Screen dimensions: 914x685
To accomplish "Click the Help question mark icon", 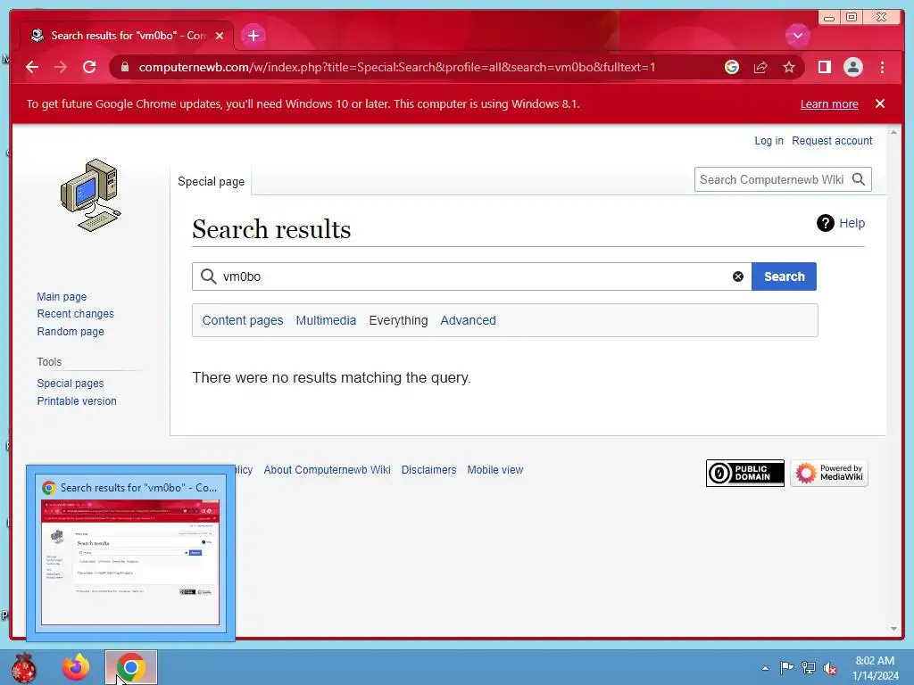I will 826,223.
